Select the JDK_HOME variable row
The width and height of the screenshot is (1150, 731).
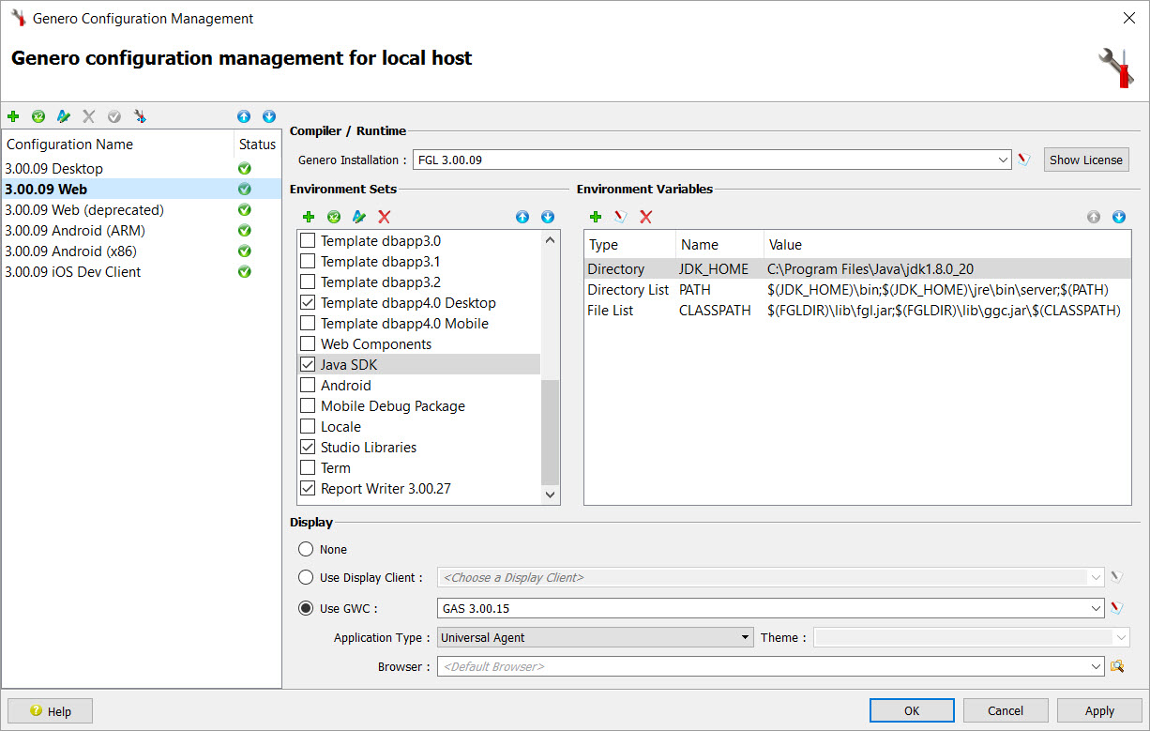(857, 269)
